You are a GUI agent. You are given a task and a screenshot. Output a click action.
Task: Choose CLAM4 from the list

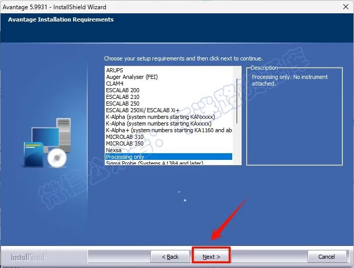[168, 84]
